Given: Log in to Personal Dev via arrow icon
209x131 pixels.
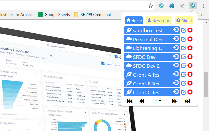Looking at the screenshot, I should coord(176,39).
